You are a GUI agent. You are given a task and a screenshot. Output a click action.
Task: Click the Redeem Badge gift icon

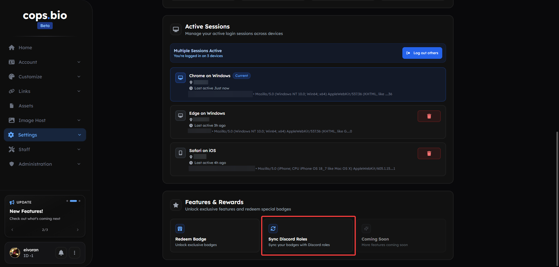pos(180,229)
